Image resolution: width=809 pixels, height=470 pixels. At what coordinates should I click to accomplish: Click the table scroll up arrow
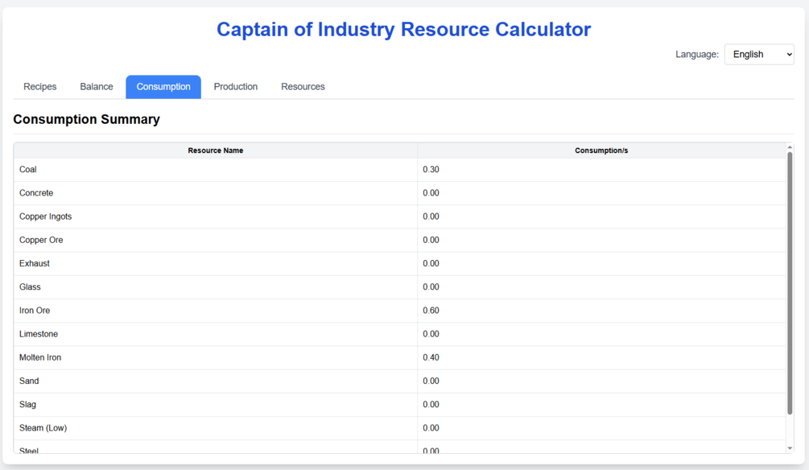pyautogui.click(x=790, y=148)
